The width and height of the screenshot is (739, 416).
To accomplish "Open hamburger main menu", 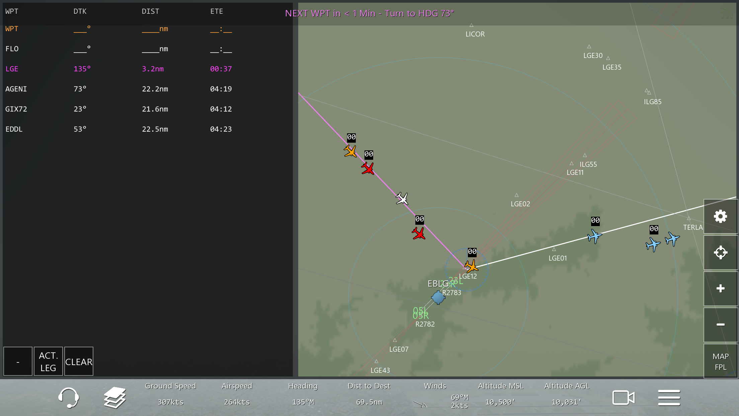I will (x=669, y=398).
